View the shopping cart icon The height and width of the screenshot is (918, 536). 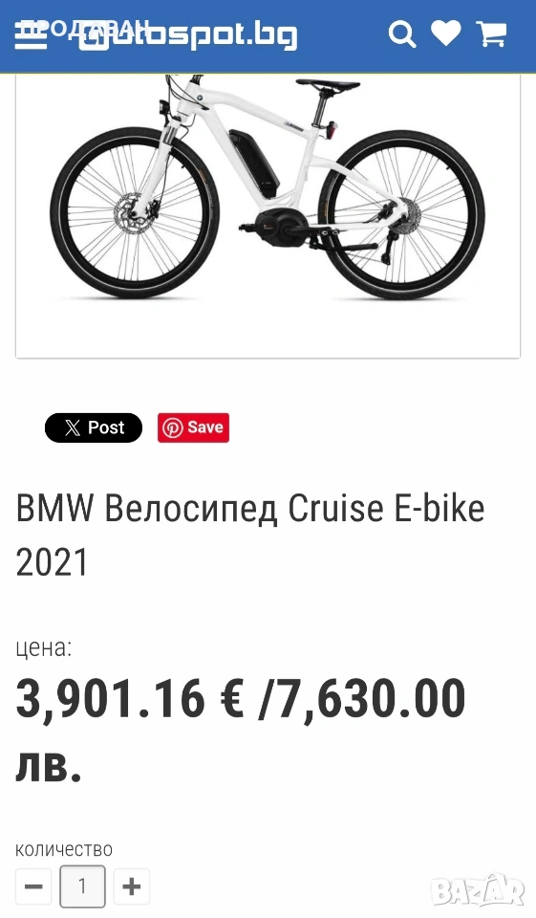[x=491, y=34]
